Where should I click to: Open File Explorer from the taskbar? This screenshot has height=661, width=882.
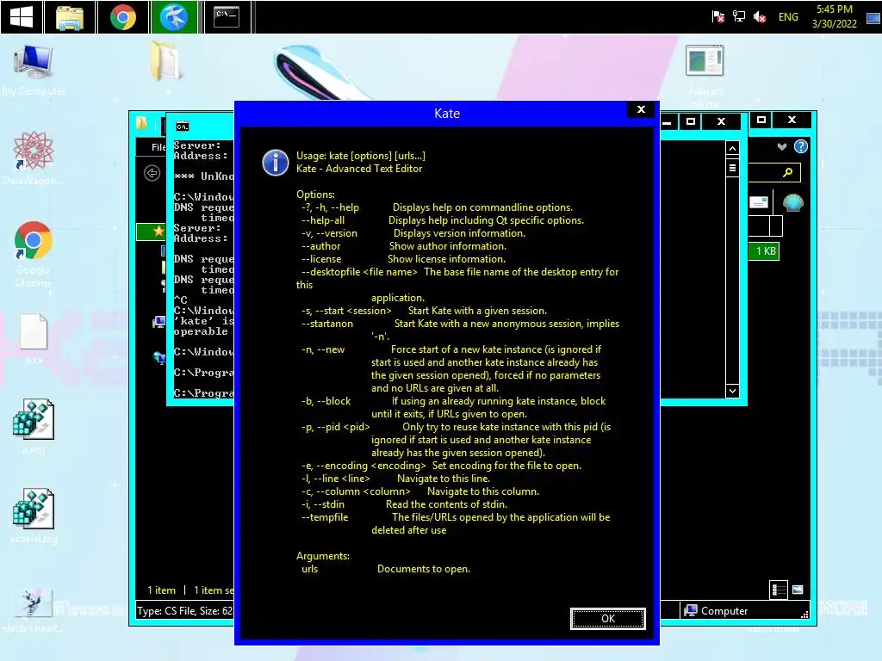pos(70,17)
